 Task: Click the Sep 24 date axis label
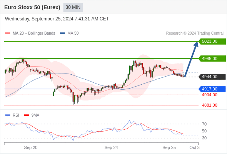point(111,147)
